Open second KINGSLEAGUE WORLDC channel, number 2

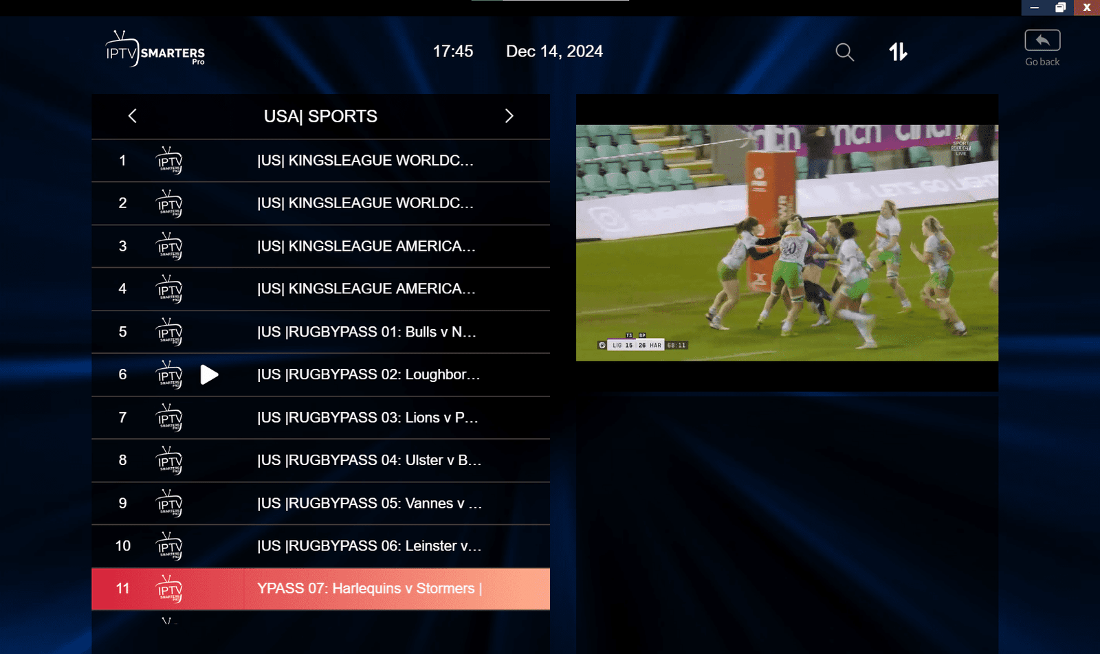click(320, 203)
